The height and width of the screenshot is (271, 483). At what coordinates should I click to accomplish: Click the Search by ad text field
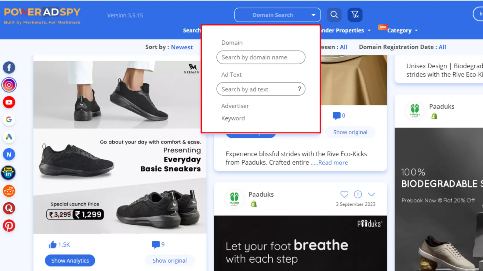[261, 89]
